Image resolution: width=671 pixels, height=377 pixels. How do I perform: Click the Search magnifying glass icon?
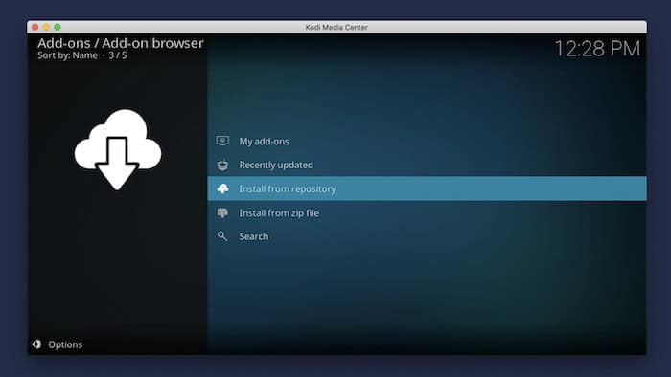pyautogui.click(x=222, y=236)
